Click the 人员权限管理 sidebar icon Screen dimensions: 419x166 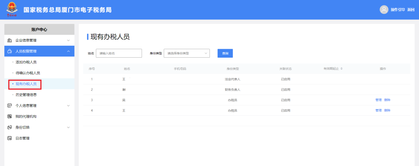10,51
